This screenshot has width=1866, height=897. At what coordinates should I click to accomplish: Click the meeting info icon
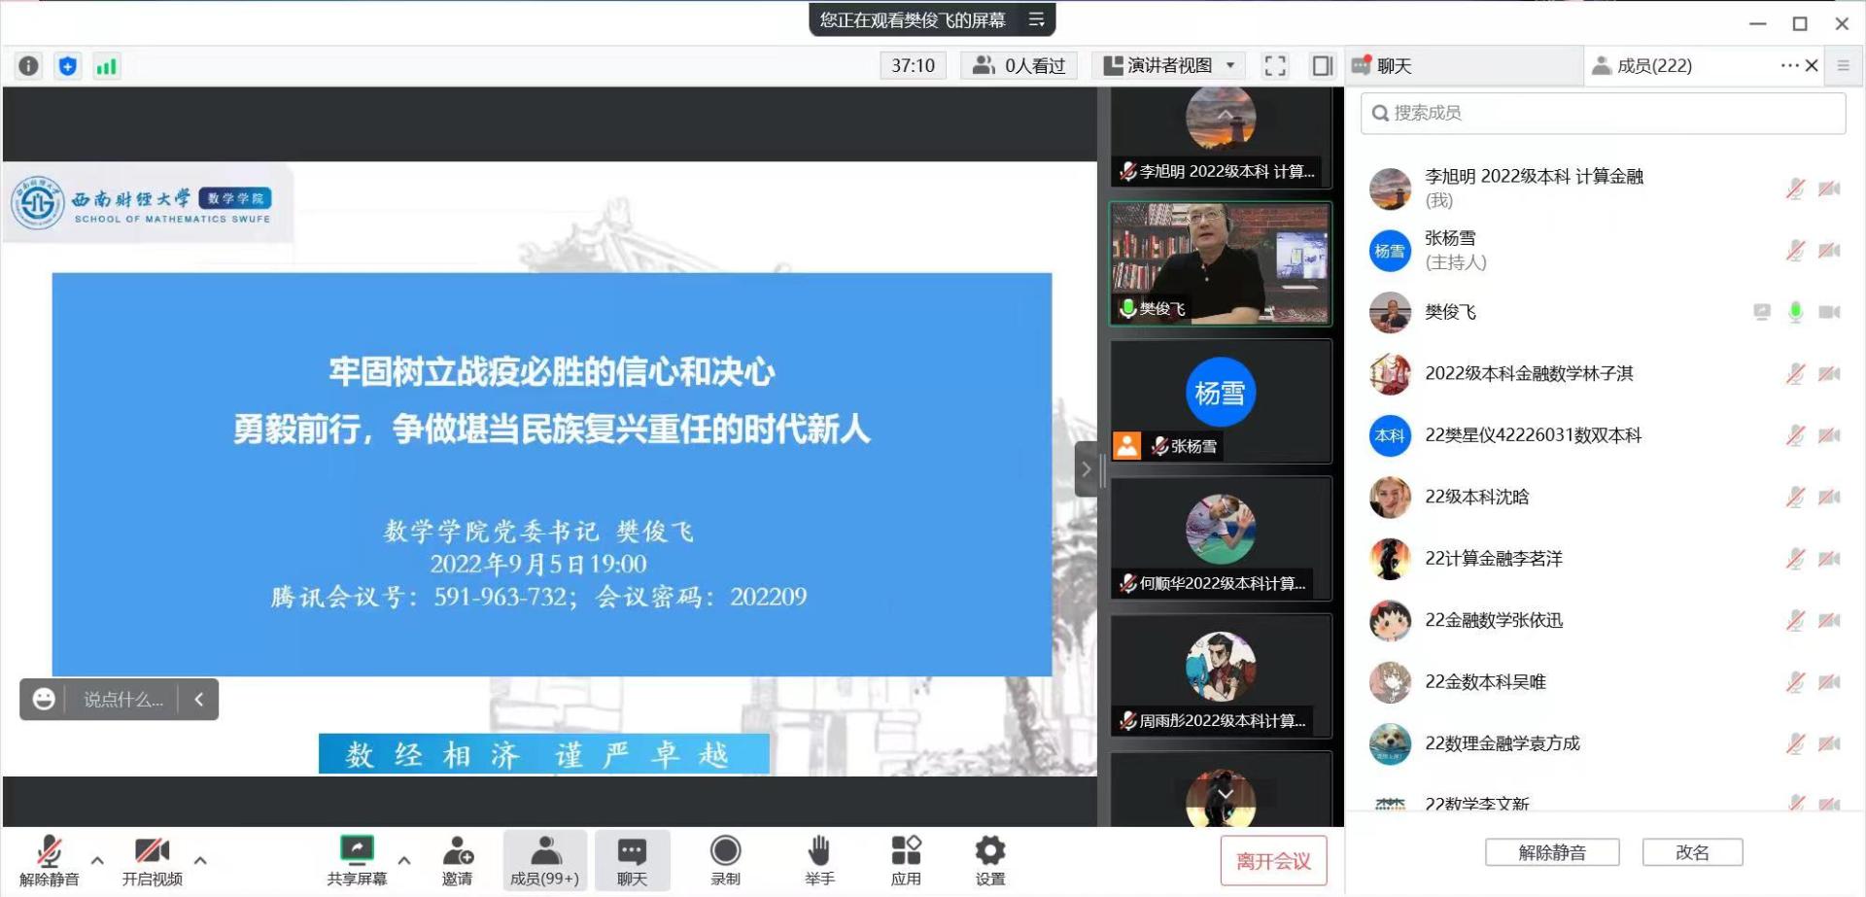pos(28,66)
